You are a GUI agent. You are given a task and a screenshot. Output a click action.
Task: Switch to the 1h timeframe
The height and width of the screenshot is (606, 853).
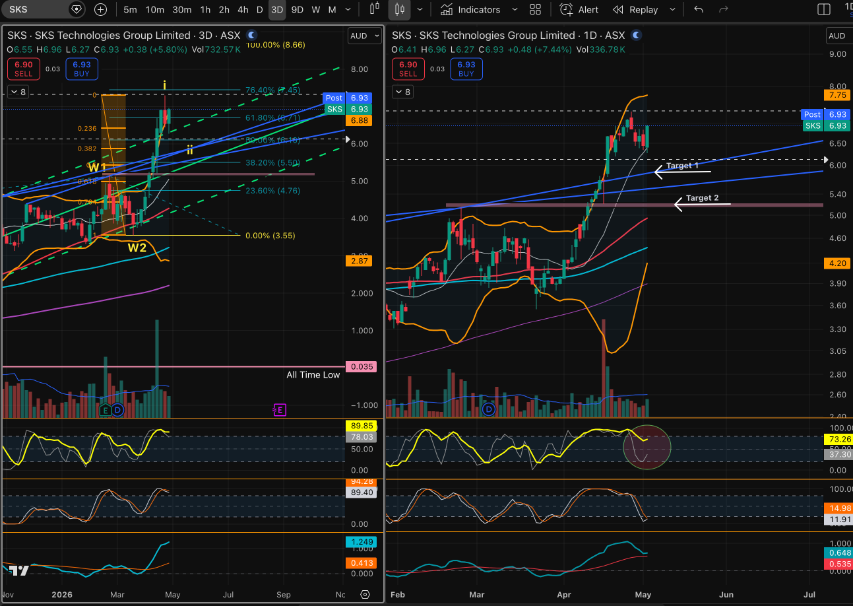[205, 9]
